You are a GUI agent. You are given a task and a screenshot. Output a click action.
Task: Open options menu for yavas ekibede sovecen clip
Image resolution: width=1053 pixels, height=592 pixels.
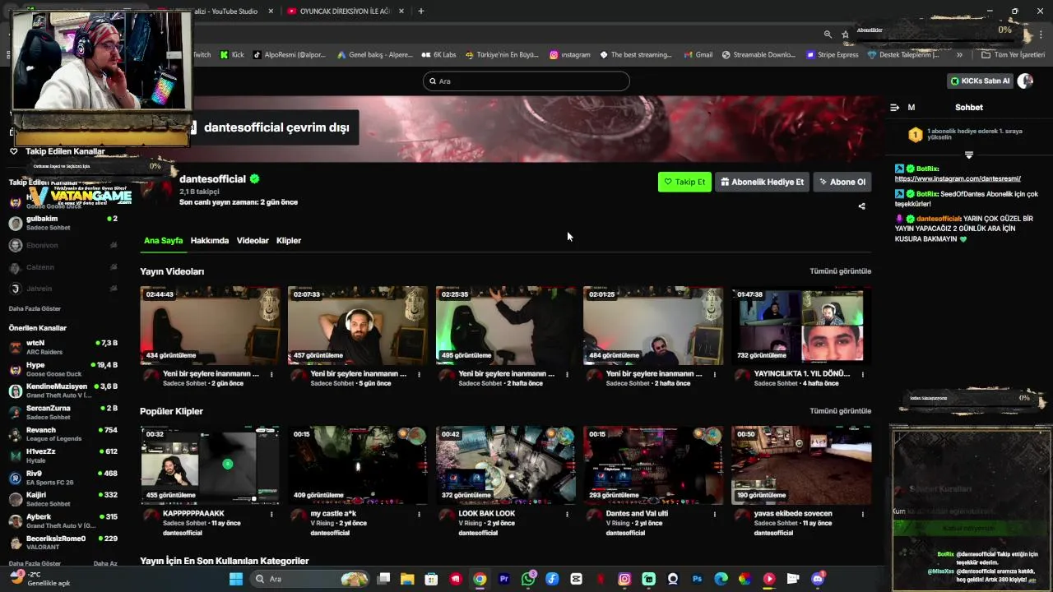pyautogui.click(x=862, y=514)
